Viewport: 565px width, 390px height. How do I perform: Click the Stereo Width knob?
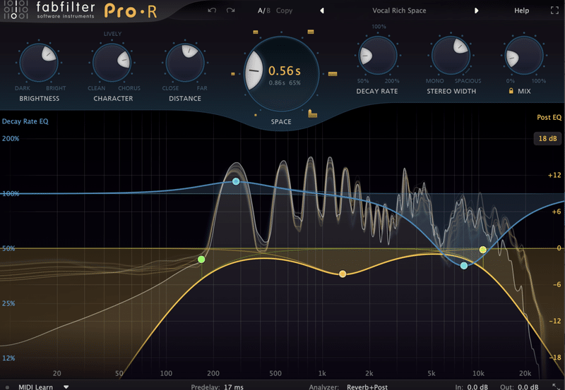pos(451,56)
